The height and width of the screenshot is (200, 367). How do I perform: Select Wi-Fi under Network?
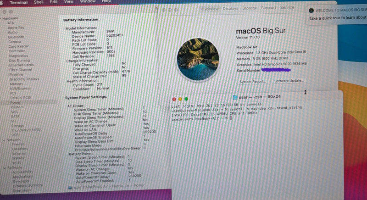click(x=17, y=162)
